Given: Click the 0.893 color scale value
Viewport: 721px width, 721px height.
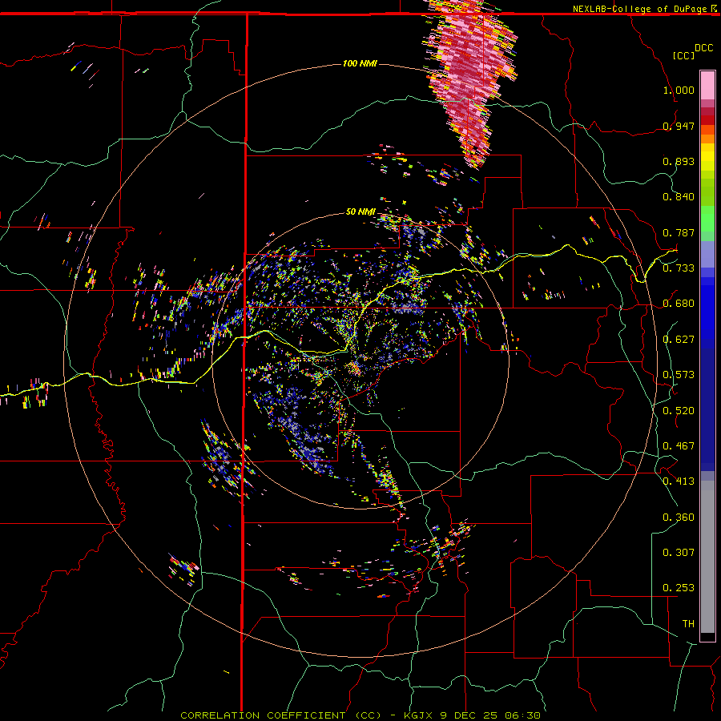Looking at the screenshot, I should [x=679, y=161].
